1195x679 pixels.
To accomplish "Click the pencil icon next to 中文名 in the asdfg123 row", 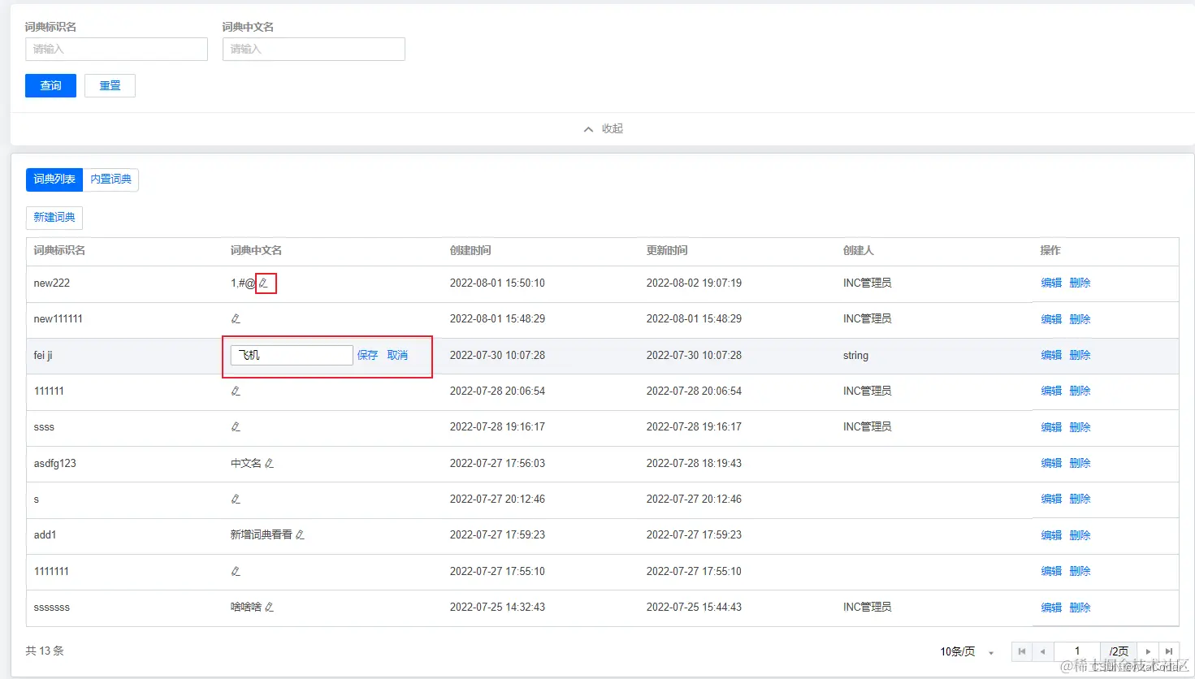I will [270, 464].
